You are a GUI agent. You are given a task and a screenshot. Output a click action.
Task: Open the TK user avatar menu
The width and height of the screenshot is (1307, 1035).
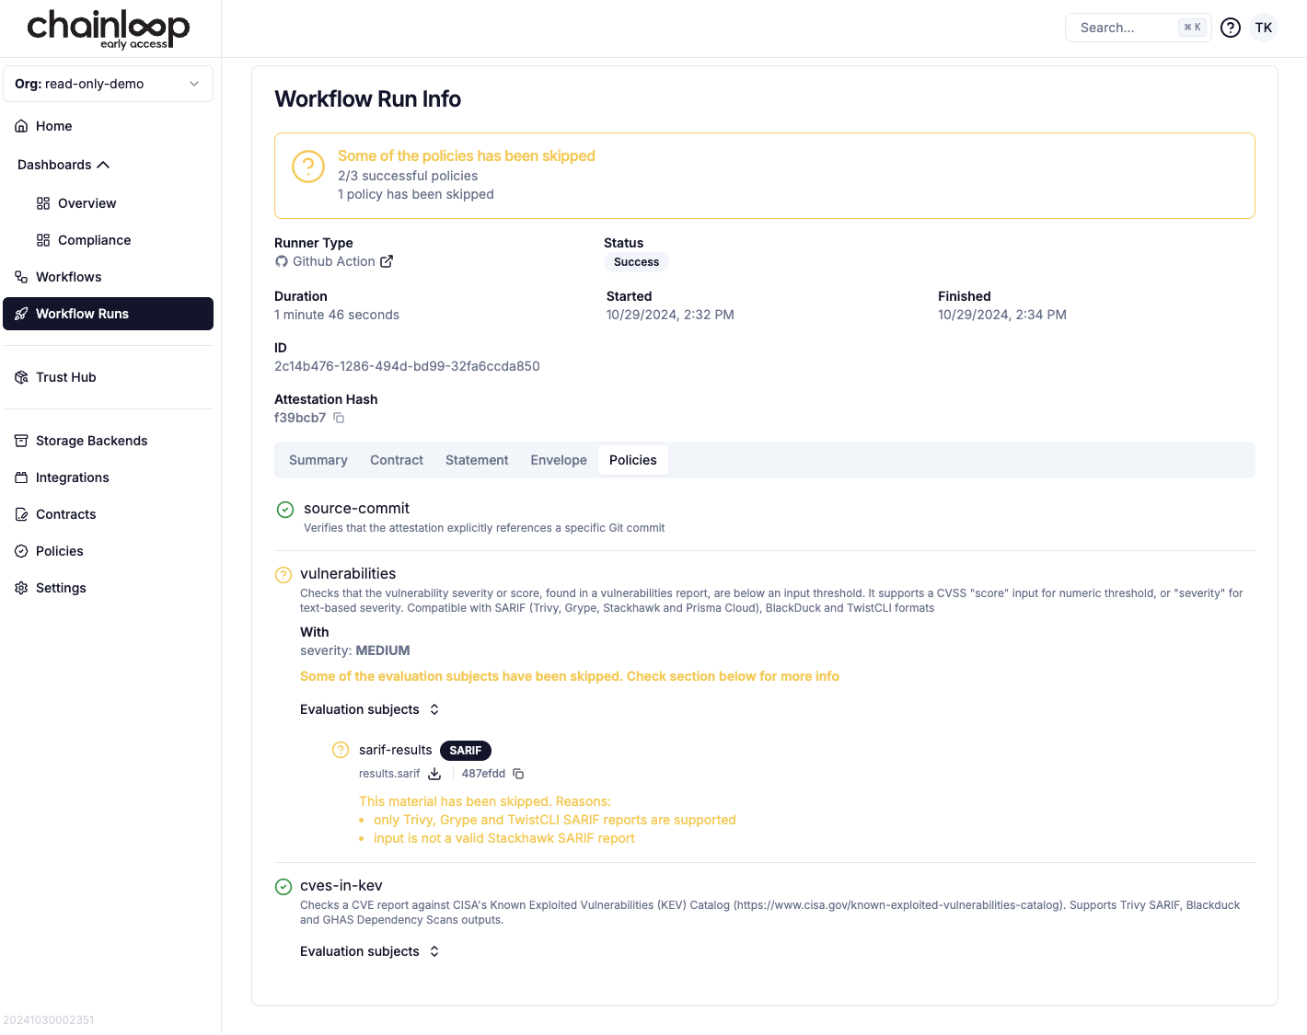pyautogui.click(x=1264, y=28)
